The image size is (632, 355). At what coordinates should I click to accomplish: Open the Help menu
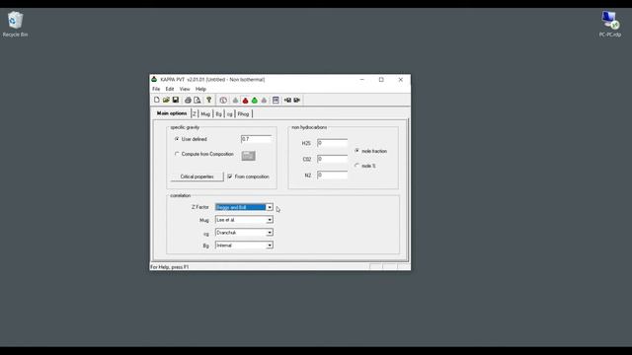200,89
